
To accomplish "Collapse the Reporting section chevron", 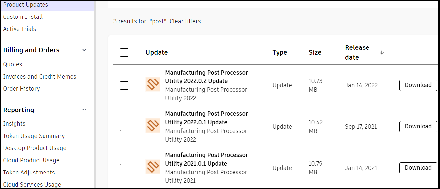I will (84, 110).
